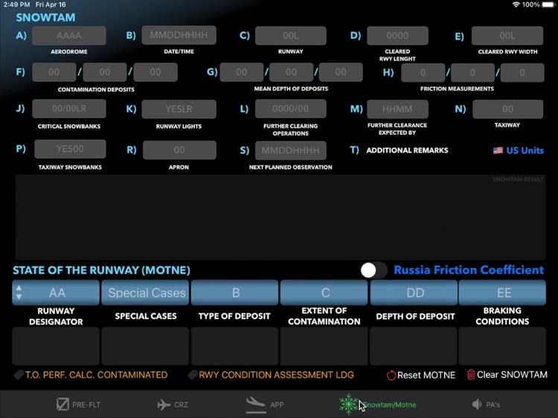The height and width of the screenshot is (418, 558).
Task: Click the Apron 00 field in R
Action: click(x=179, y=149)
